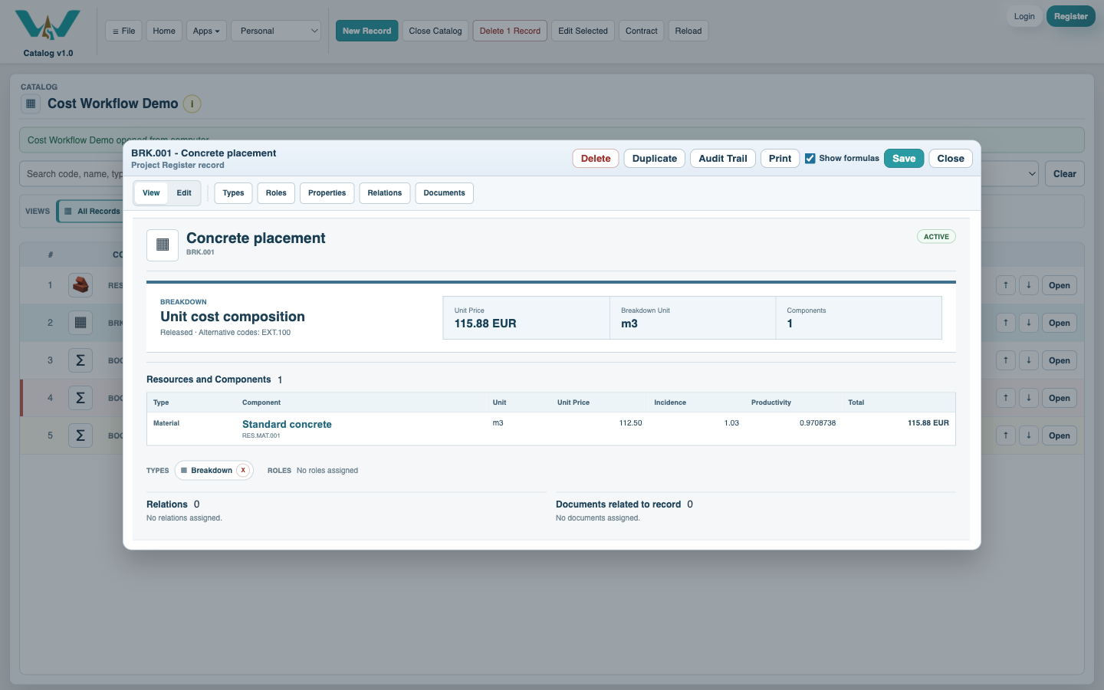Move row 2 down with the arrow
The height and width of the screenshot is (690, 1104).
(1029, 323)
